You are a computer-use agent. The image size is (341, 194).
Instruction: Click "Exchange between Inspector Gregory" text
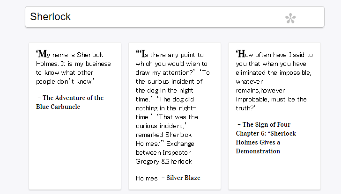[x=165, y=152]
